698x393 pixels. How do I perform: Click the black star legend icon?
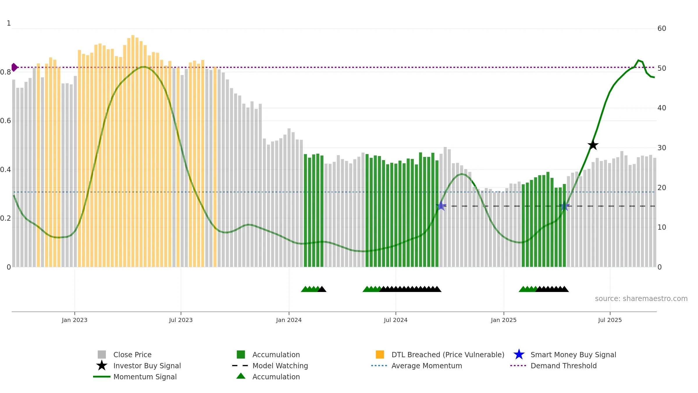click(102, 366)
